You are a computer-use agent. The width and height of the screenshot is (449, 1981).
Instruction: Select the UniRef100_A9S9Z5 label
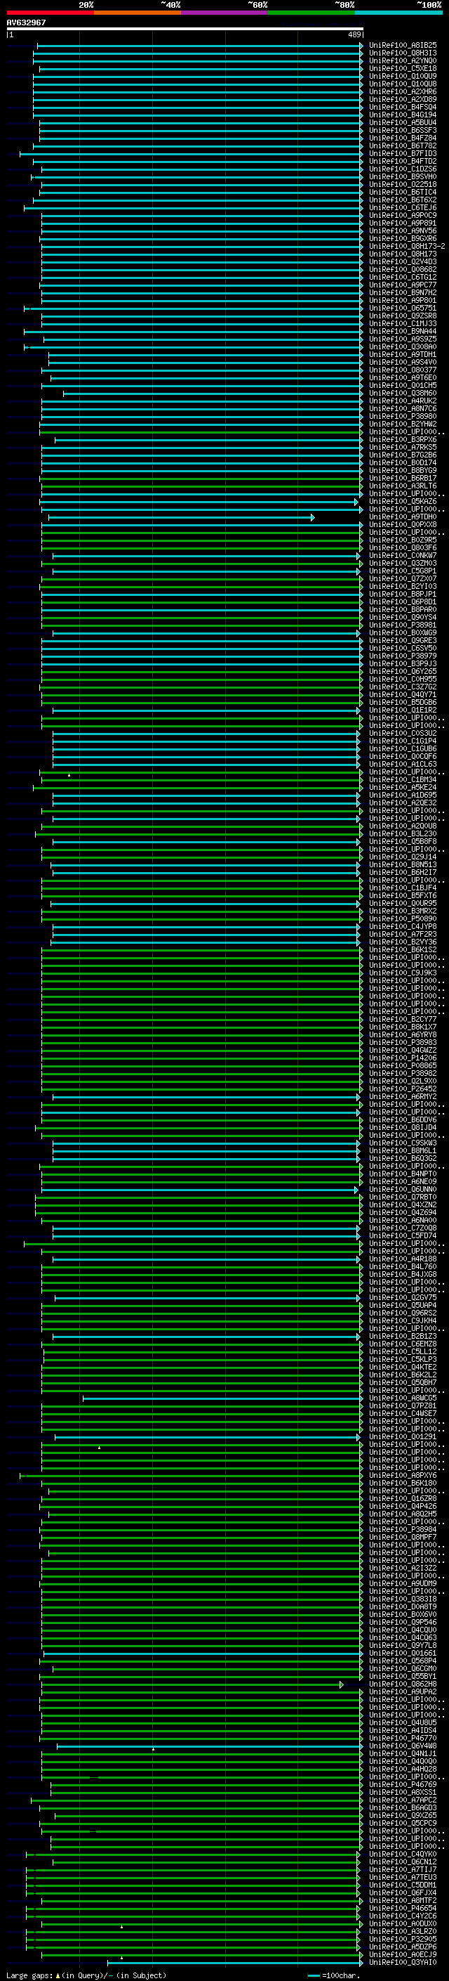402,339
